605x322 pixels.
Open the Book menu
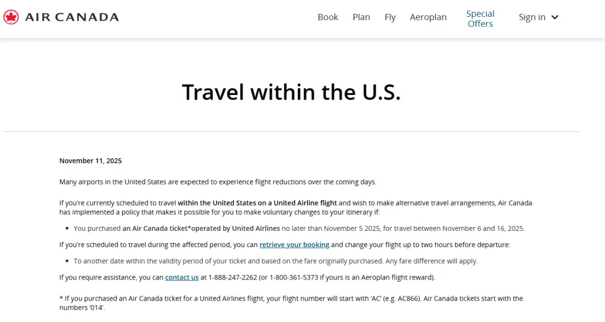(328, 17)
